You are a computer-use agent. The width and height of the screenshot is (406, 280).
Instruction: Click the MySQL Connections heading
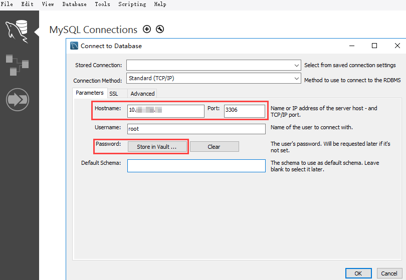[93, 30]
